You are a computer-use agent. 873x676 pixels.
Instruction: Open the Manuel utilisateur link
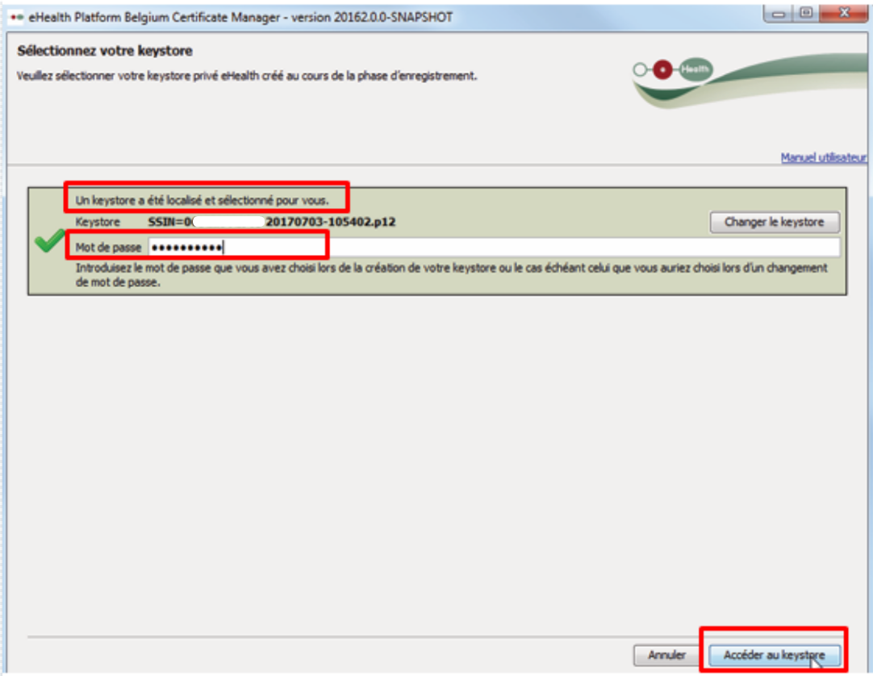coord(824,157)
